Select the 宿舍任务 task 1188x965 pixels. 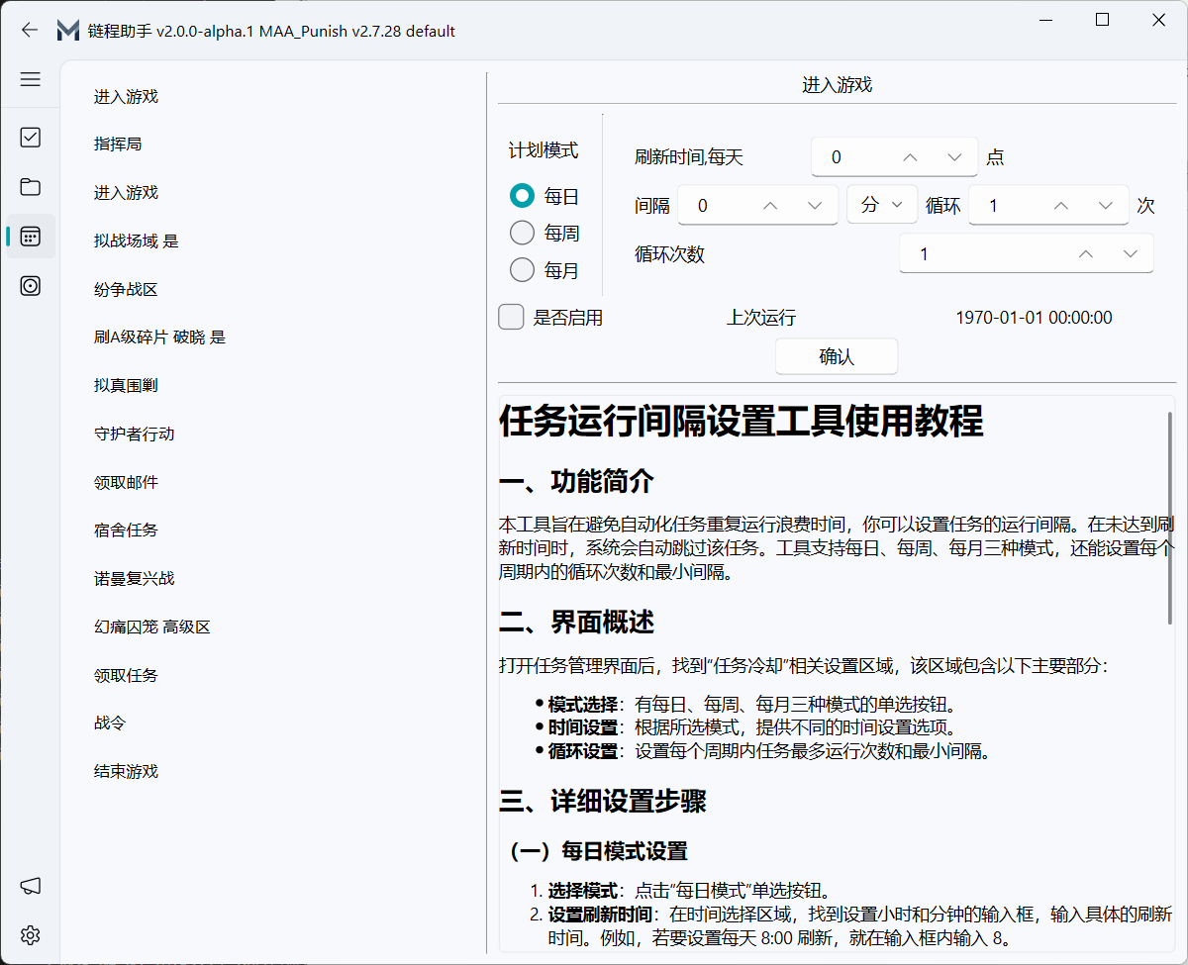126,531
